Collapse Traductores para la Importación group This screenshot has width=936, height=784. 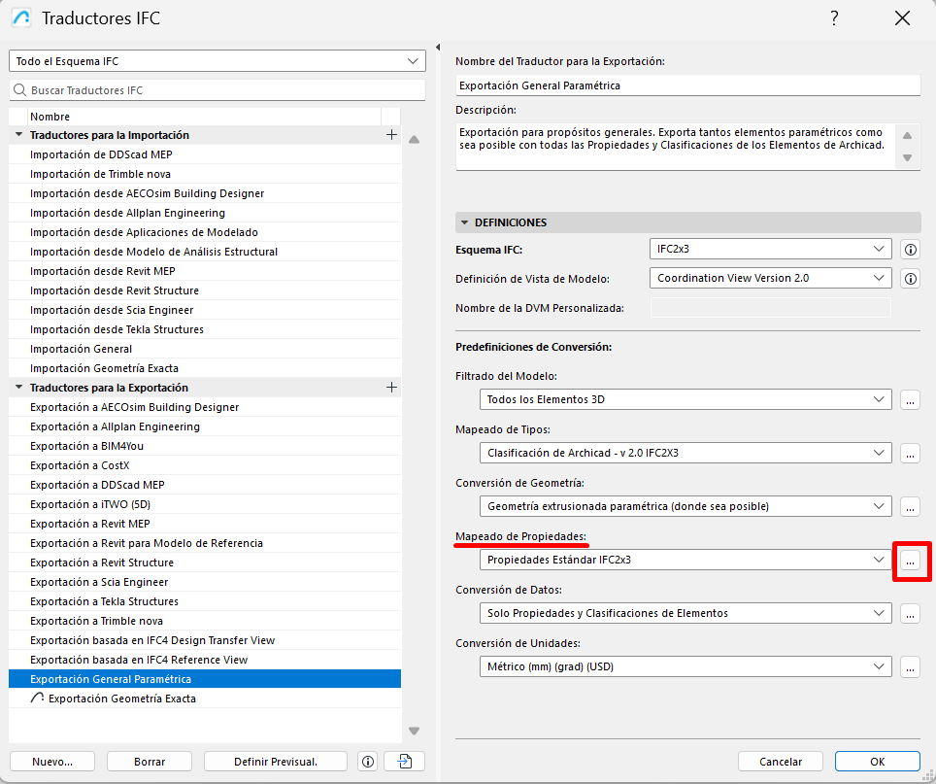[18, 135]
